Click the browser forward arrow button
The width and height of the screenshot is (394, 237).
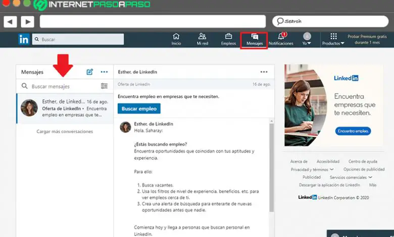(27, 22)
